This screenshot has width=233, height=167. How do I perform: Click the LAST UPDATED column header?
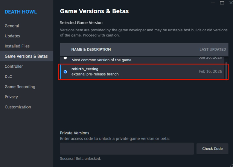(213, 49)
